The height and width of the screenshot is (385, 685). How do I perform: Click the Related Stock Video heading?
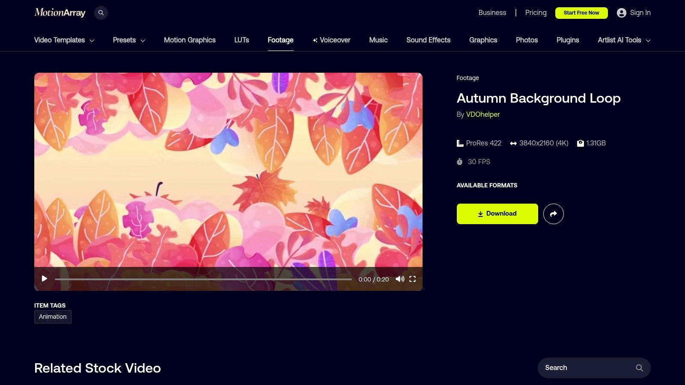pyautogui.click(x=98, y=368)
